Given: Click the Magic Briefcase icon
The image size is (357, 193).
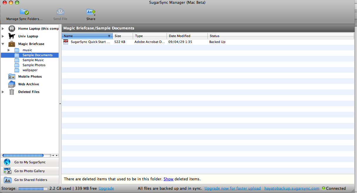Looking at the screenshot, I should pyautogui.click(x=12, y=44).
